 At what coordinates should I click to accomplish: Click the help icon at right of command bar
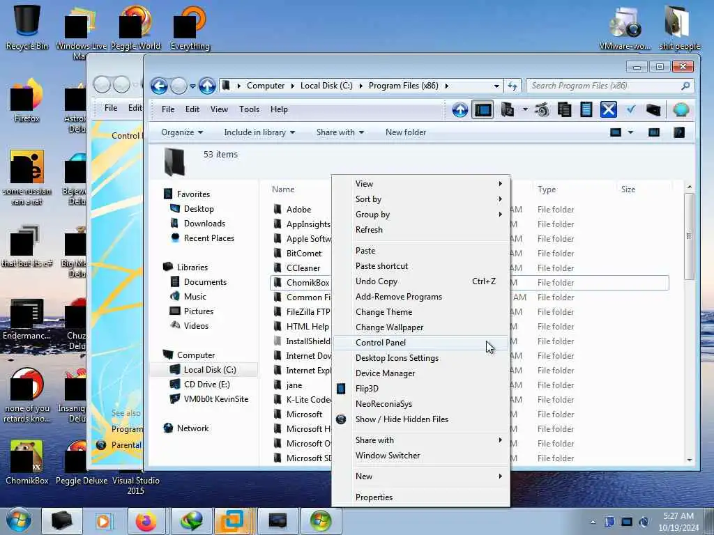[679, 132]
